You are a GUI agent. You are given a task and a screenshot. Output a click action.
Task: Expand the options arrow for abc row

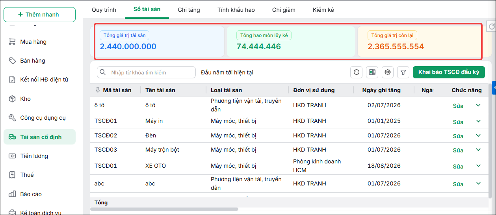coord(478,183)
